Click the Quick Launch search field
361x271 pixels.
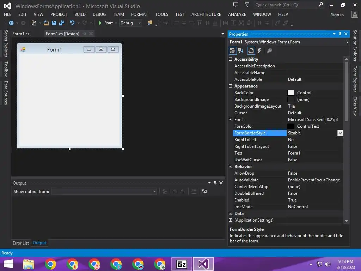tap(286, 5)
